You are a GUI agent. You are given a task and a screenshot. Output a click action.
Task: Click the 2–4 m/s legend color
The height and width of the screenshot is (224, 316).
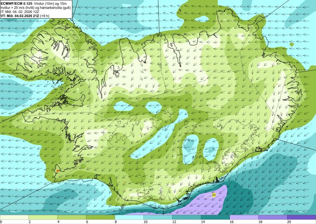coord(43,217)
